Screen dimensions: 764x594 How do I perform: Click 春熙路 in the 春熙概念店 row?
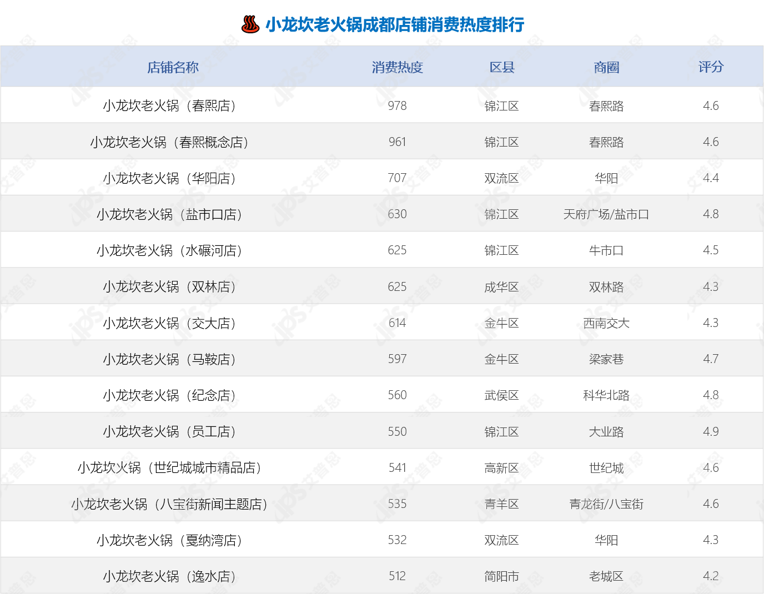[606, 142]
